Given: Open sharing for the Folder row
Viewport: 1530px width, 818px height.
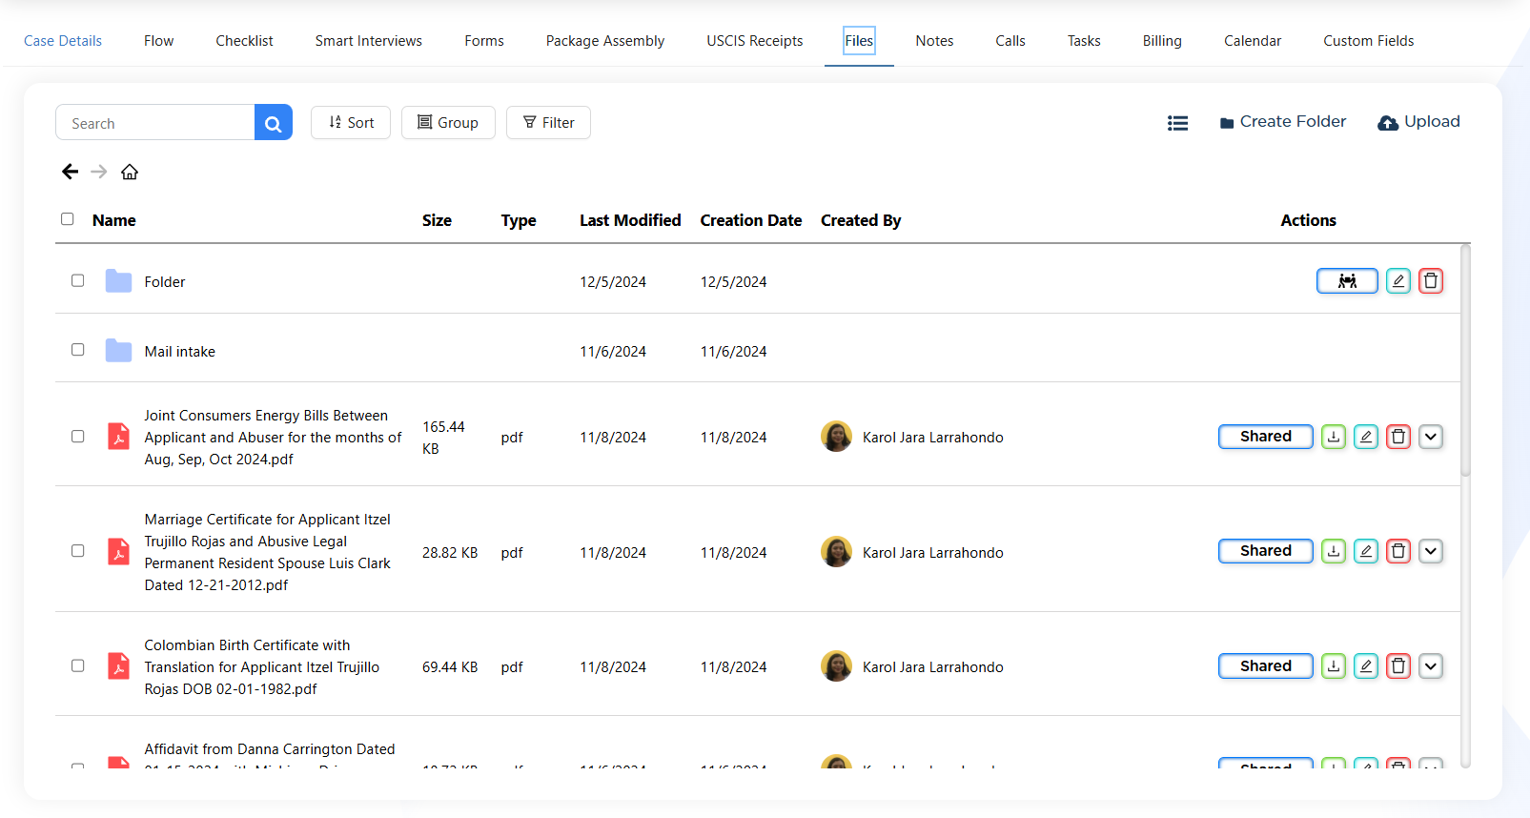Looking at the screenshot, I should [x=1347, y=281].
